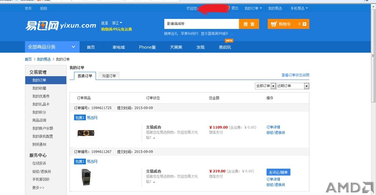
Task: Open 我的积分 in sidebar
Action: pos(39,112)
